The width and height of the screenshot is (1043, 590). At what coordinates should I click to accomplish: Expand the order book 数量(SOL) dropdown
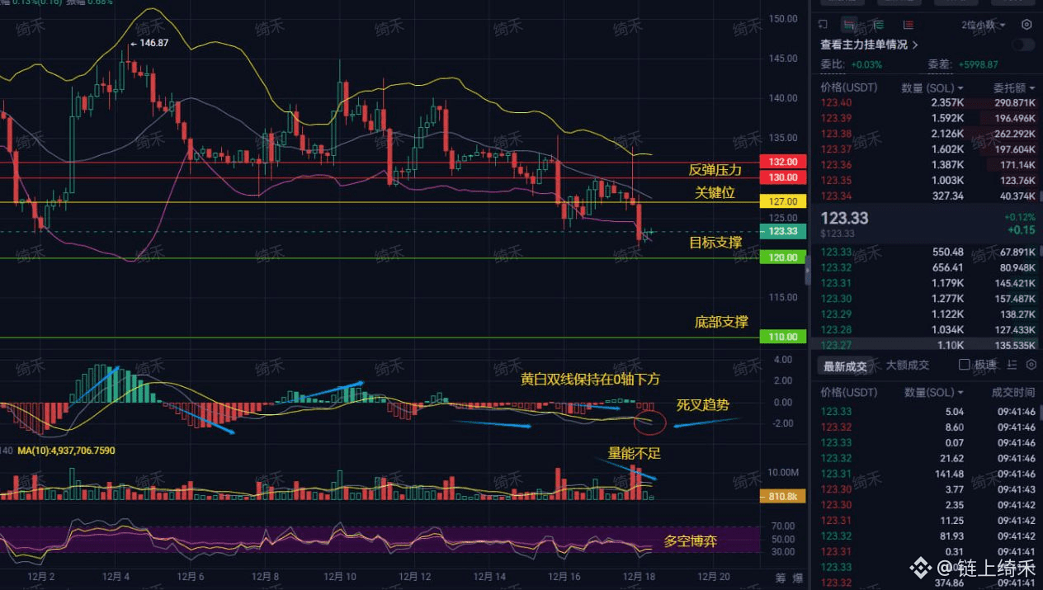(932, 87)
